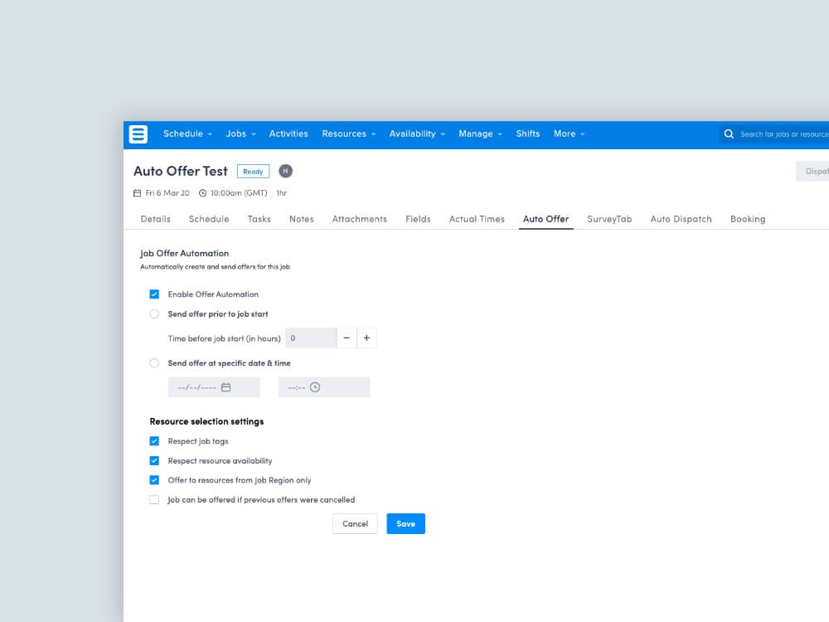Switch to the Schedule tab of the job
The width and height of the screenshot is (829, 622).
(x=209, y=219)
